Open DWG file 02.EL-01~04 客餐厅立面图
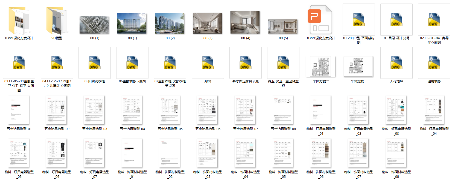Viewport: 452px width, 183px height. pos(434,20)
